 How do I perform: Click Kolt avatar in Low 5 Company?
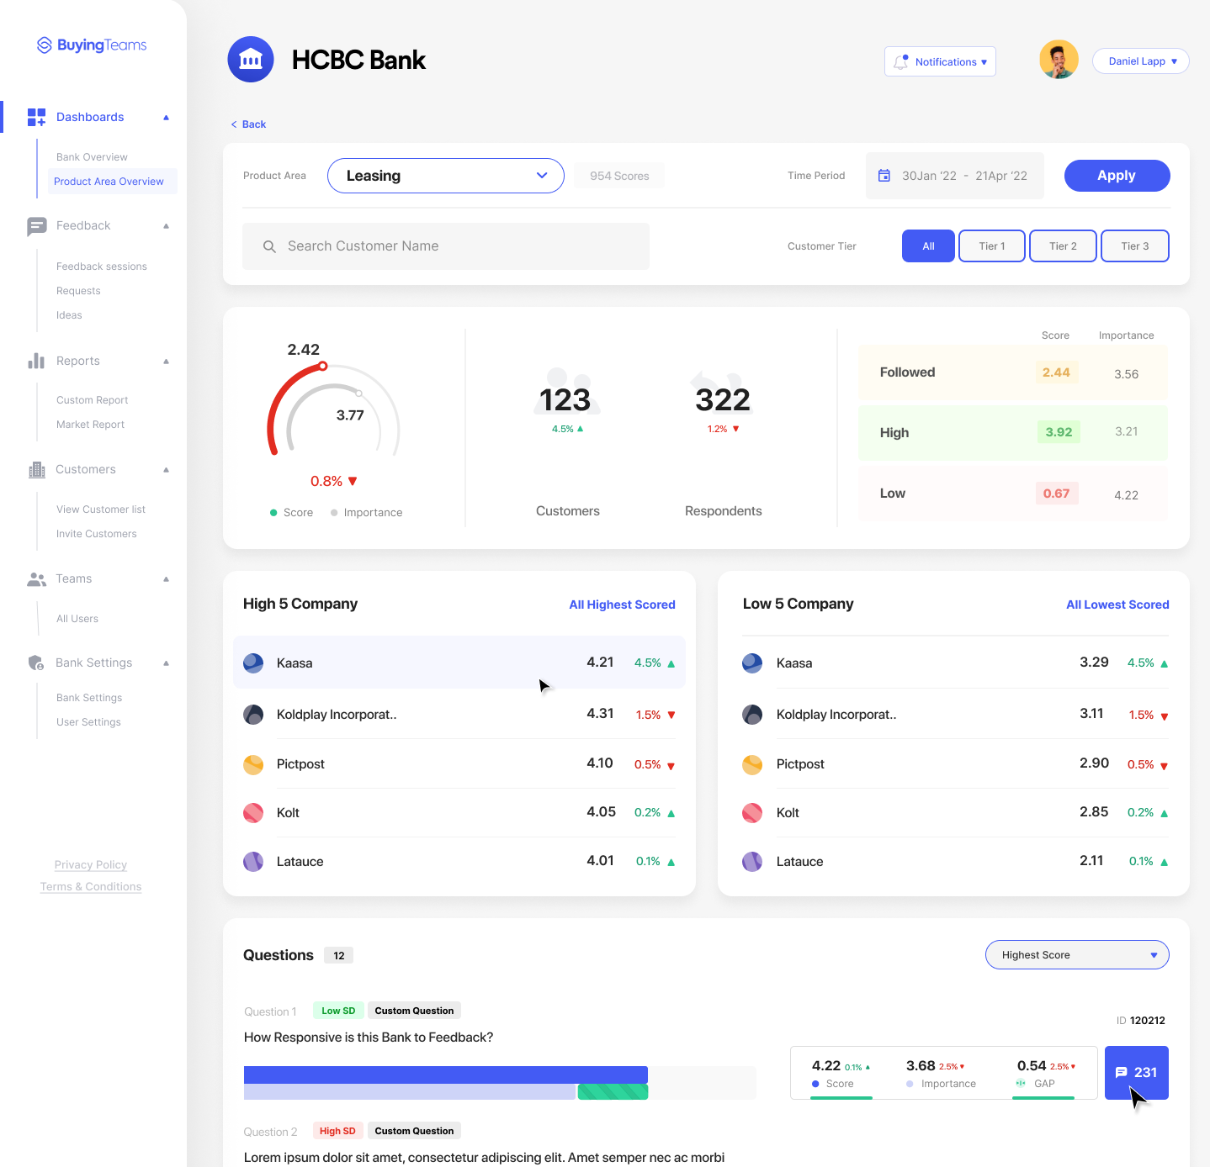(x=752, y=813)
